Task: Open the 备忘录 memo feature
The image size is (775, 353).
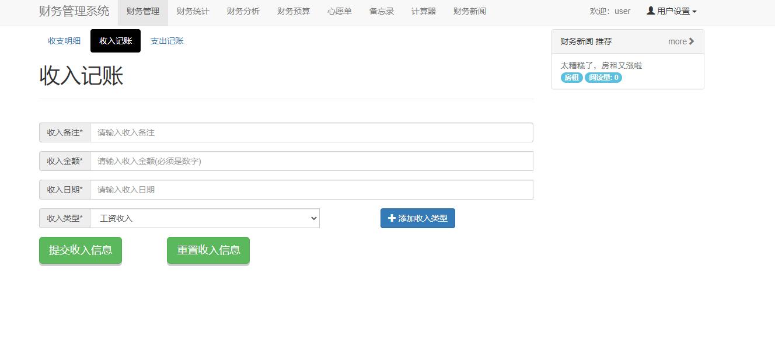Action: point(380,11)
